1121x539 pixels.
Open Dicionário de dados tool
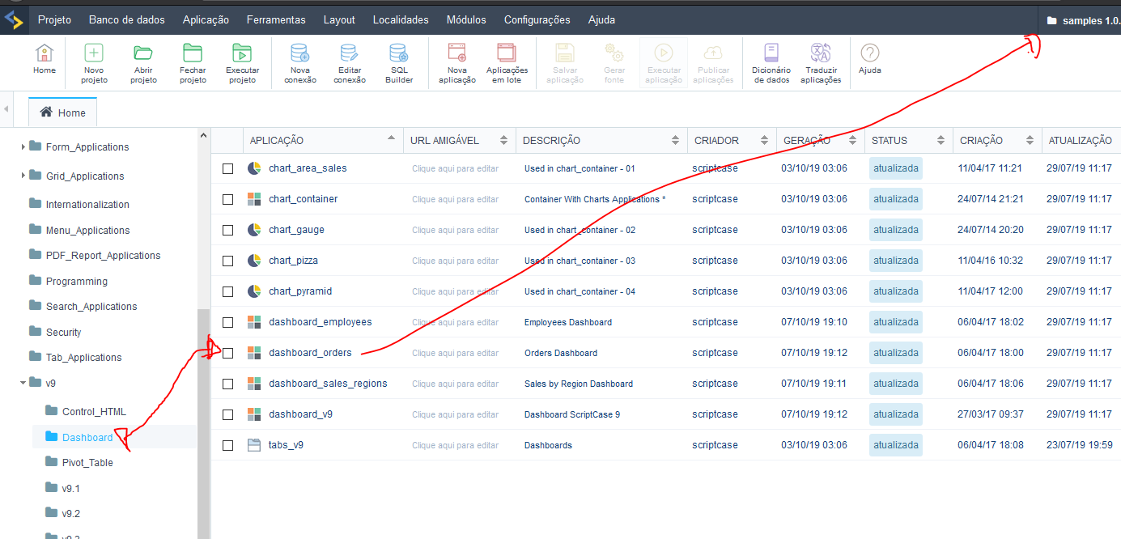click(771, 54)
